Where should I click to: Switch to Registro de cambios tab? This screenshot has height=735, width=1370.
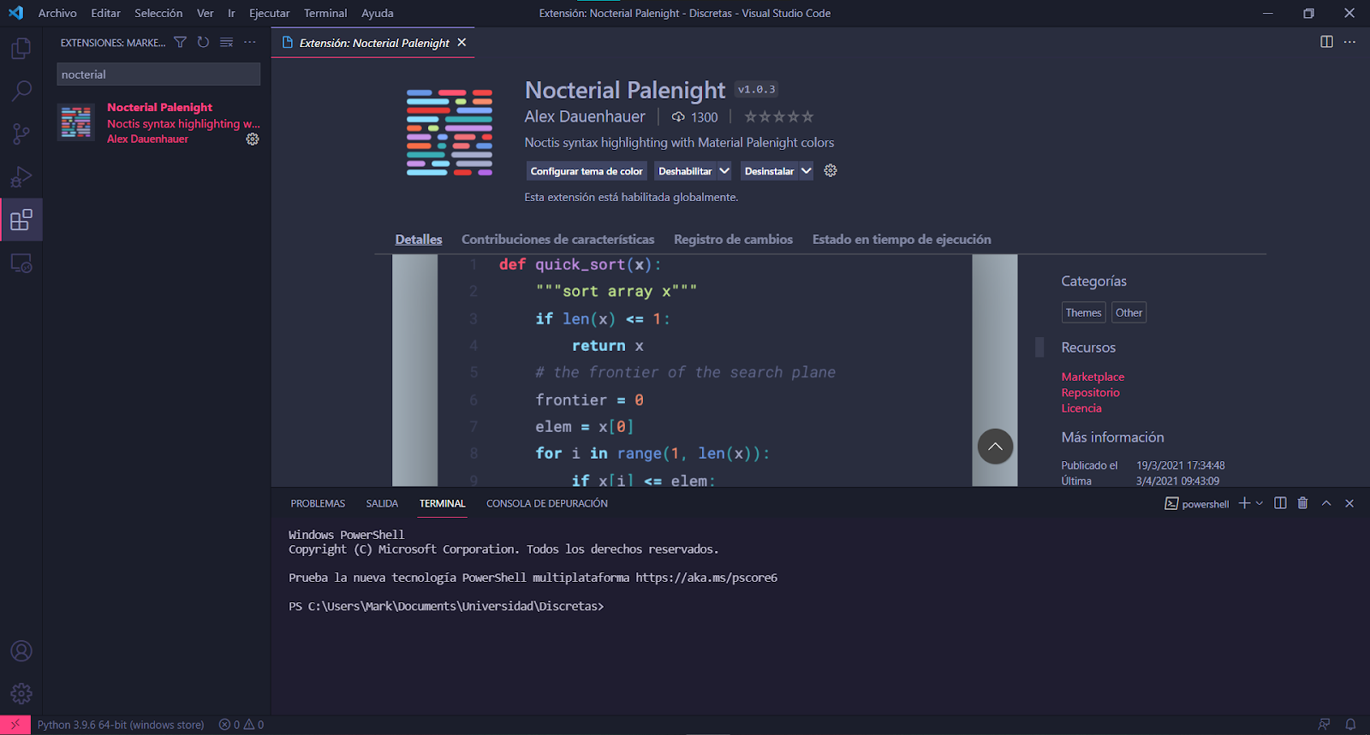(733, 240)
